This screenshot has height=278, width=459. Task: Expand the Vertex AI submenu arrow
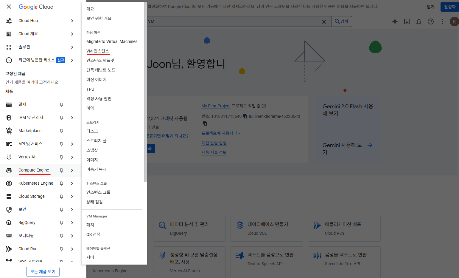[72, 157]
